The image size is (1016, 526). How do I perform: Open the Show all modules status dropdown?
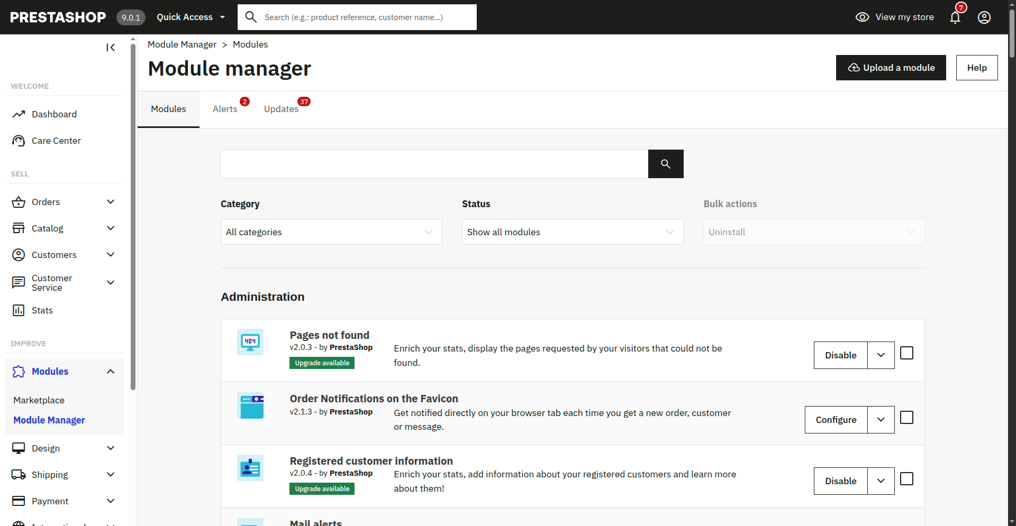point(573,232)
